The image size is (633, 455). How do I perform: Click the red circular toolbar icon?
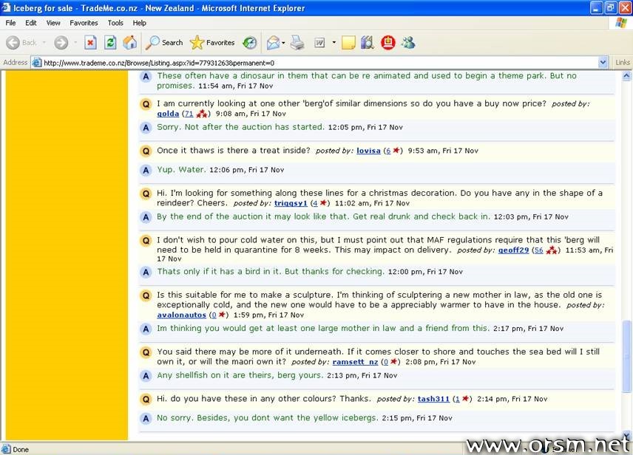point(388,42)
